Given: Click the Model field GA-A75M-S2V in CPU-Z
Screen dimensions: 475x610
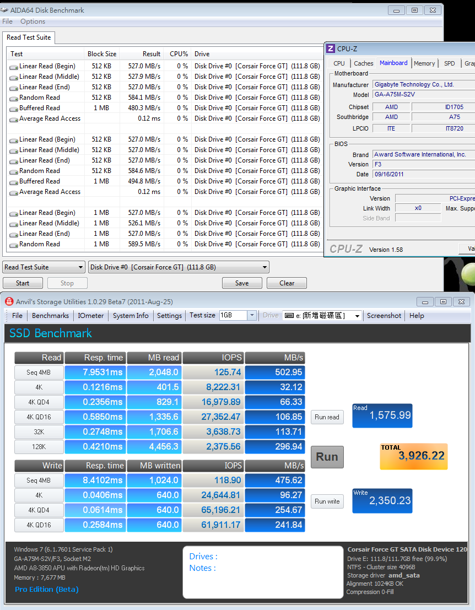Looking at the screenshot, I should click(424, 95).
